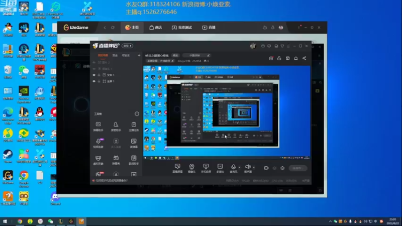Click help link about phone as camera

(112, 181)
